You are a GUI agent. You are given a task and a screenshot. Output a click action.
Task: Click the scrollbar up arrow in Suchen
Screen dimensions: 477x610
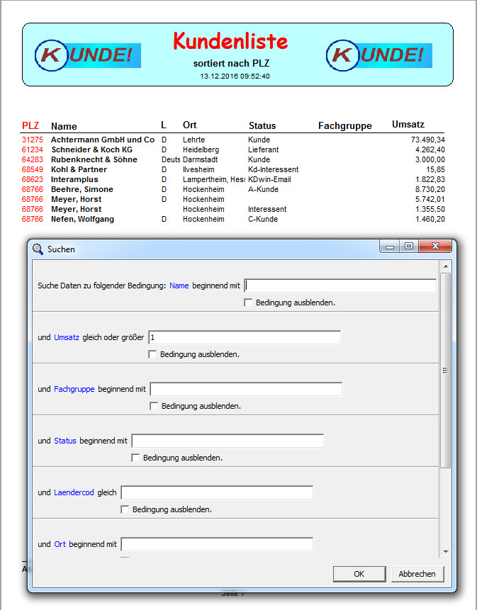point(446,266)
